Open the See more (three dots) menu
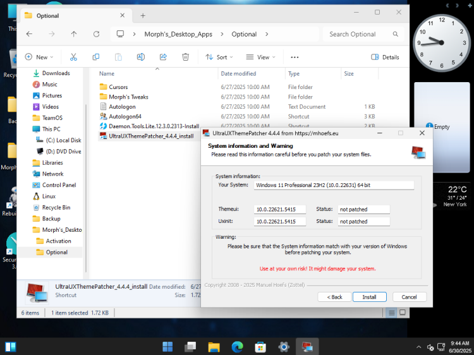The height and width of the screenshot is (355, 474). pos(295,57)
